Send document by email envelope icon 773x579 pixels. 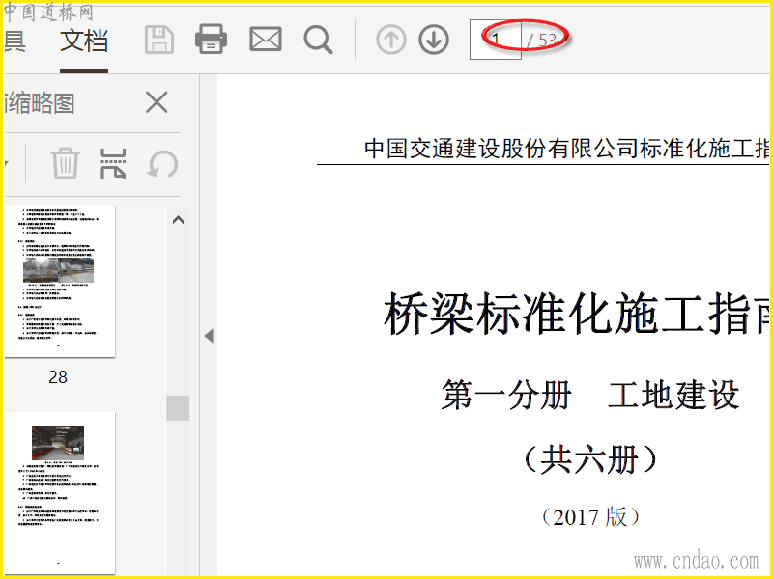coord(266,40)
